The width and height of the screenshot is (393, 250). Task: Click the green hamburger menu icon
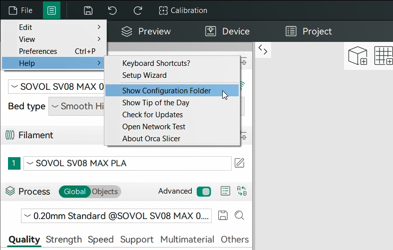(x=51, y=10)
